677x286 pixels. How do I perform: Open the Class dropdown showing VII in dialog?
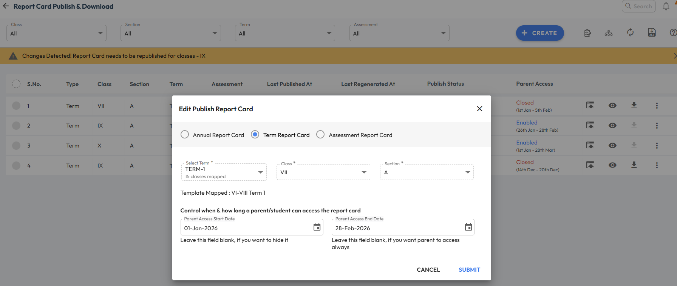(x=323, y=172)
